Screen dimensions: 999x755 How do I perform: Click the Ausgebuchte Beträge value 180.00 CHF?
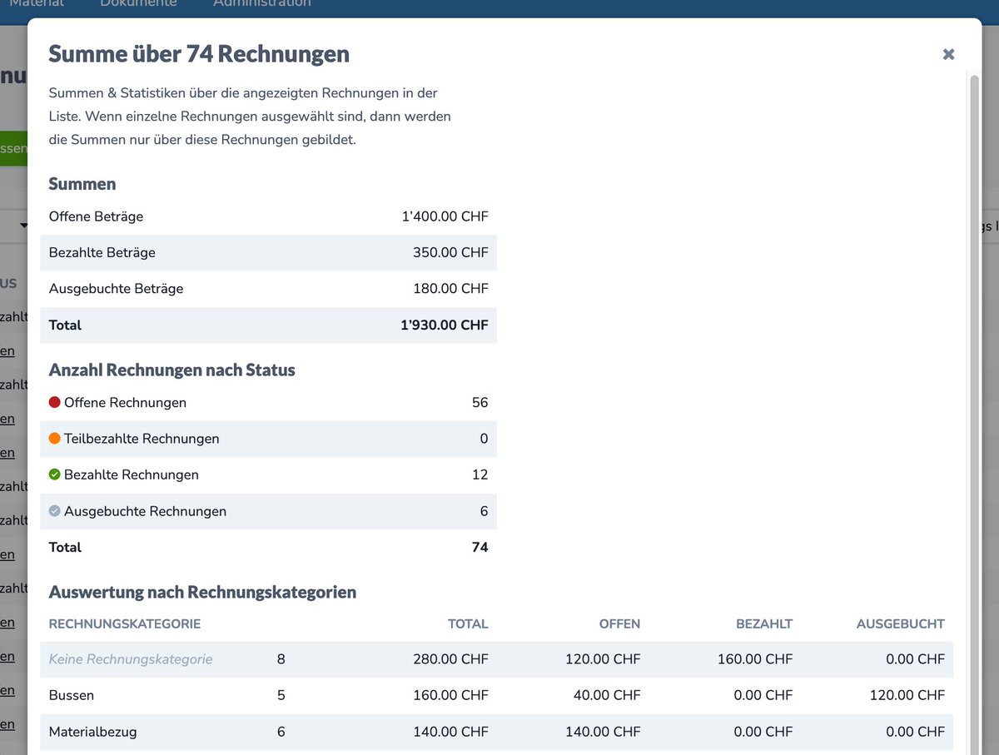coord(450,289)
